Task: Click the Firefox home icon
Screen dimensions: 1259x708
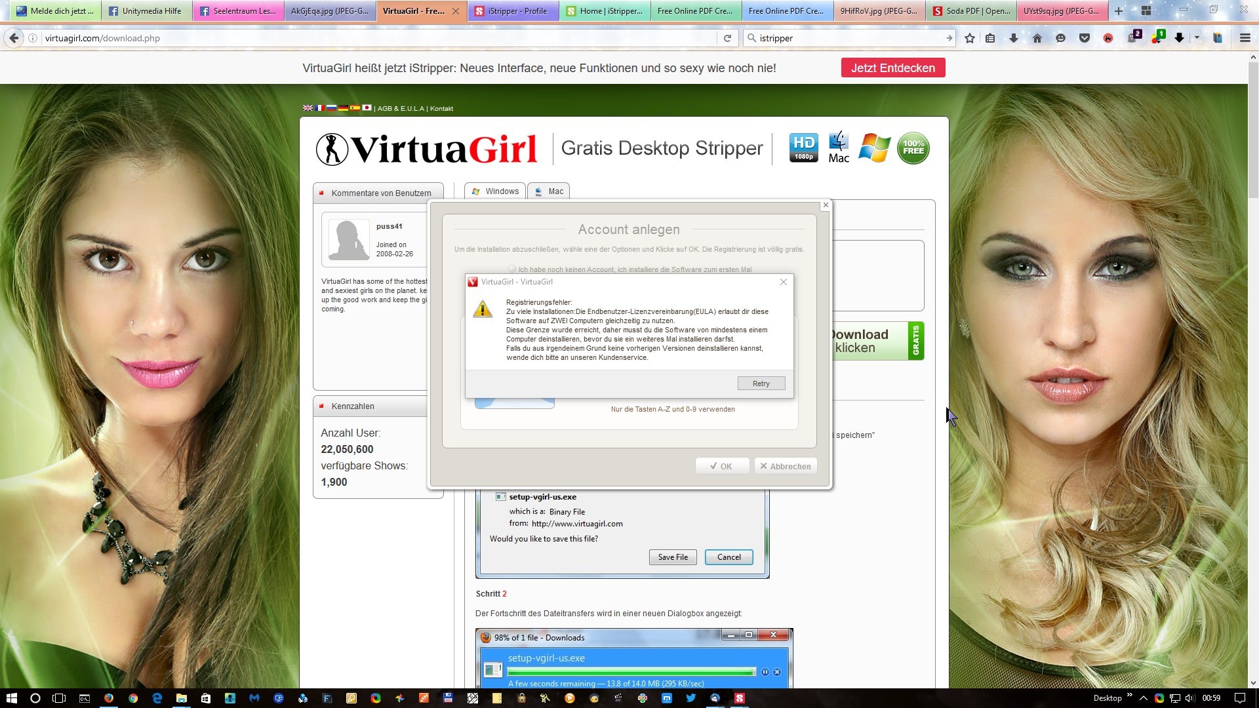Action: tap(1037, 38)
